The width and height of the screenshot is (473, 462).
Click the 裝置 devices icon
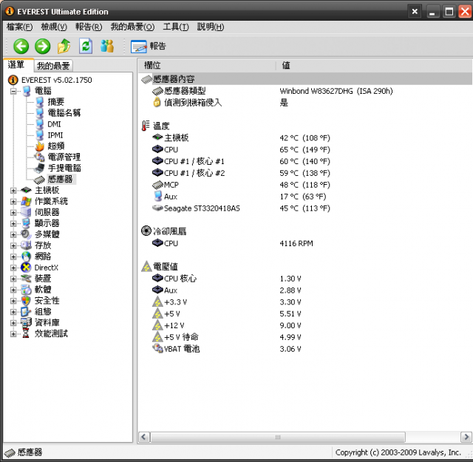click(x=27, y=279)
